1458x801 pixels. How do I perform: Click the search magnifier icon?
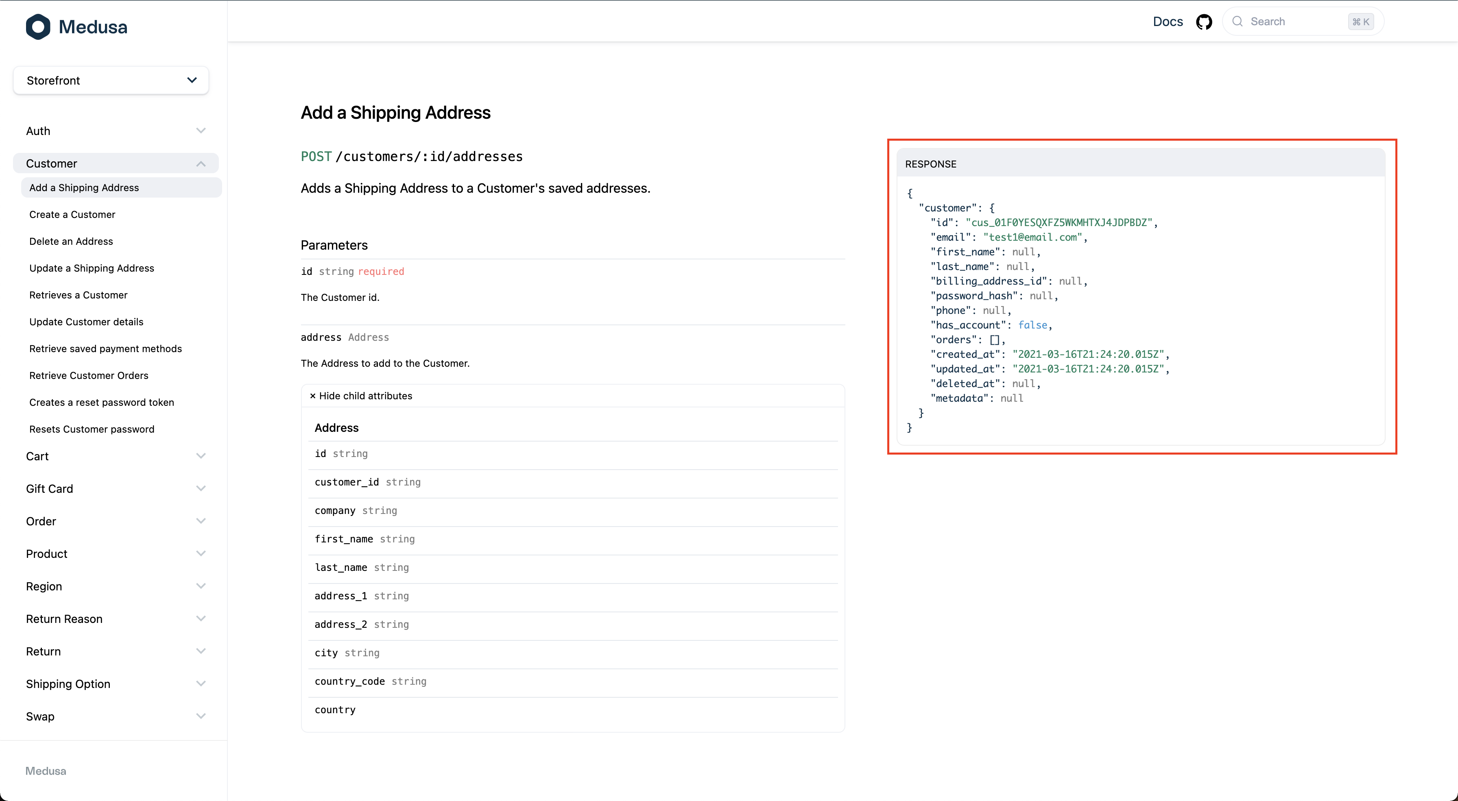pyautogui.click(x=1238, y=22)
